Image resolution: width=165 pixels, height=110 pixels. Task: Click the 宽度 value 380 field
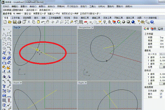tap(162, 41)
